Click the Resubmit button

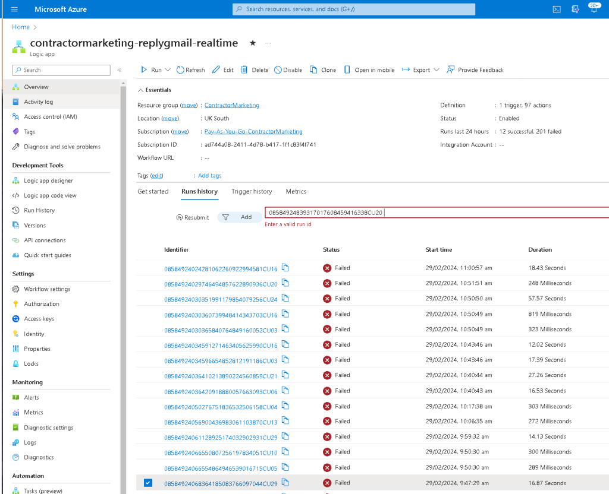coord(193,217)
